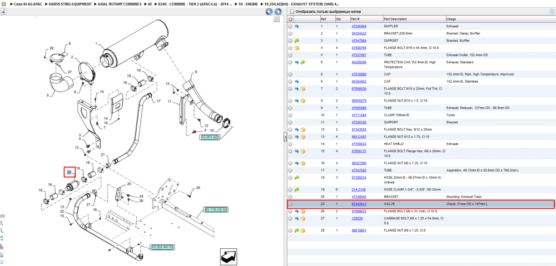Click the blue back arrow button
Image resolution: width=556 pixels, height=266 pixels.
coord(269,12)
